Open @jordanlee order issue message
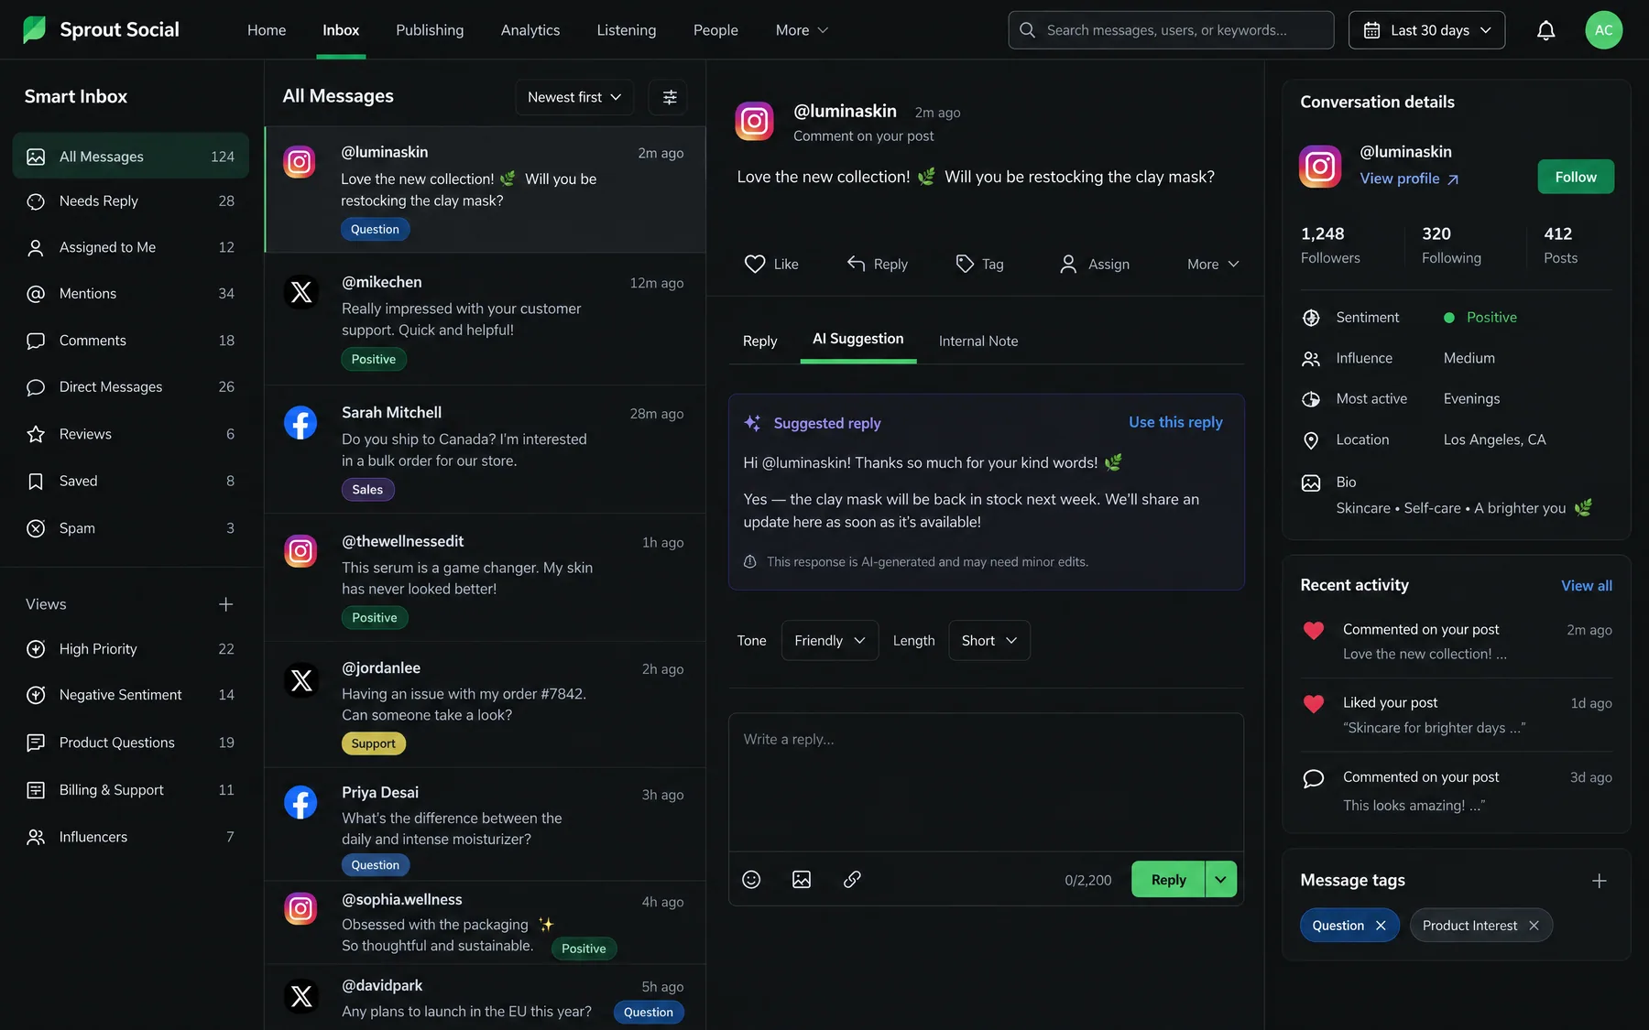The width and height of the screenshot is (1649, 1030). point(486,704)
